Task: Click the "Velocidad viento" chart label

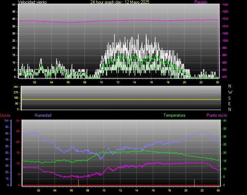Action: pyautogui.click(x=32, y=2)
